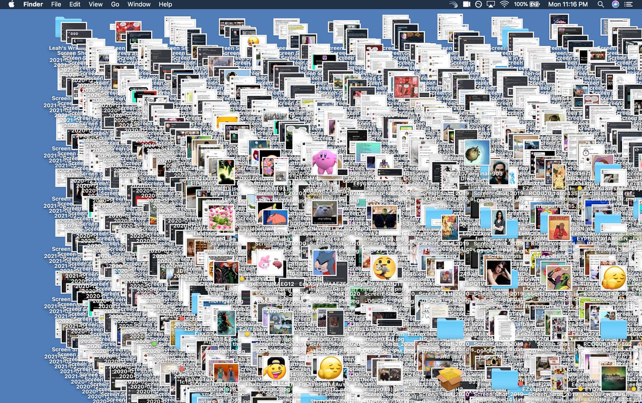Select the green silhouette comic image
This screenshot has height=403, width=642.
coord(226,172)
